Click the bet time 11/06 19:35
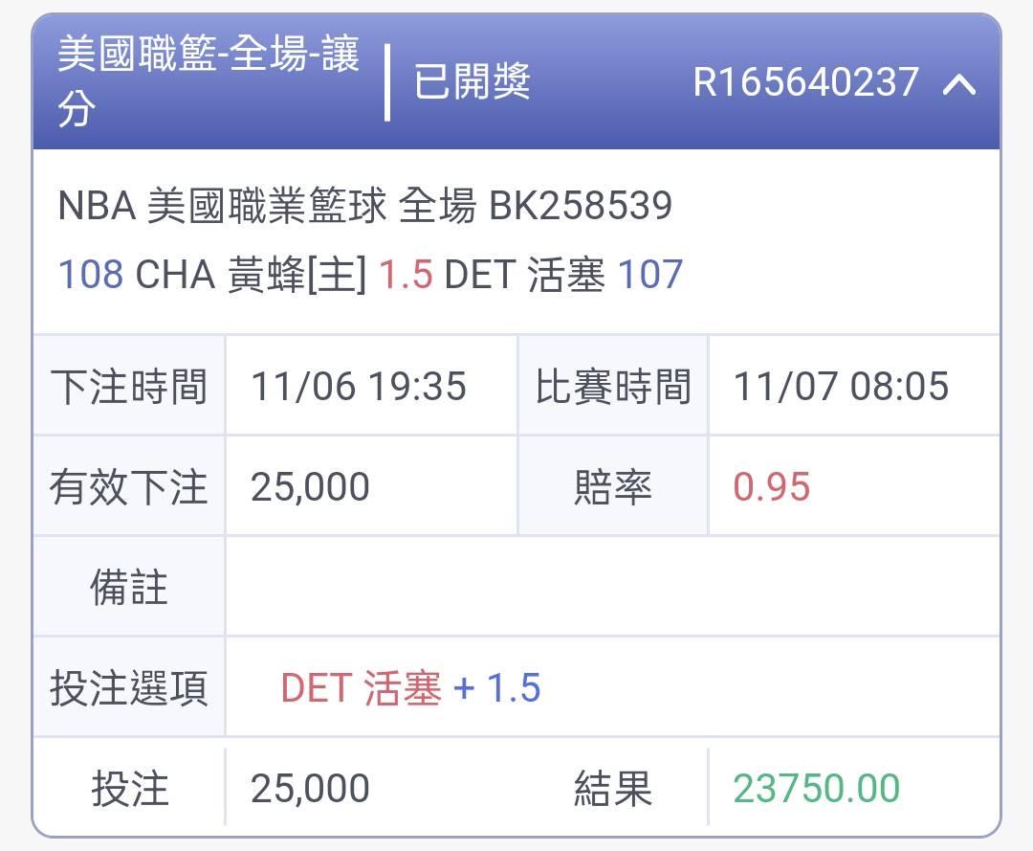This screenshot has width=1033, height=851. click(359, 386)
